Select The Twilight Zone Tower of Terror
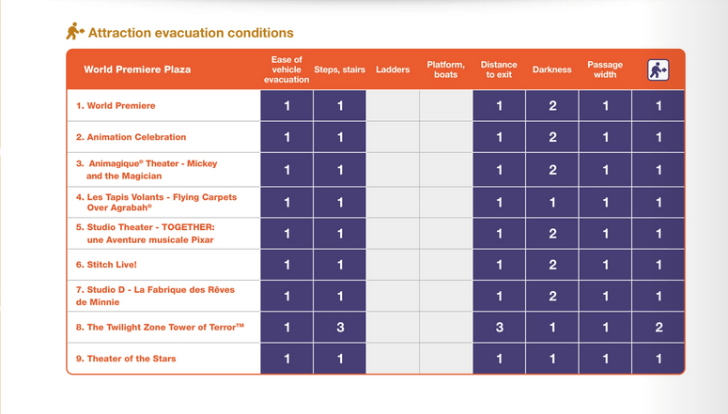Screen dimensions: 728x414 click(x=158, y=328)
